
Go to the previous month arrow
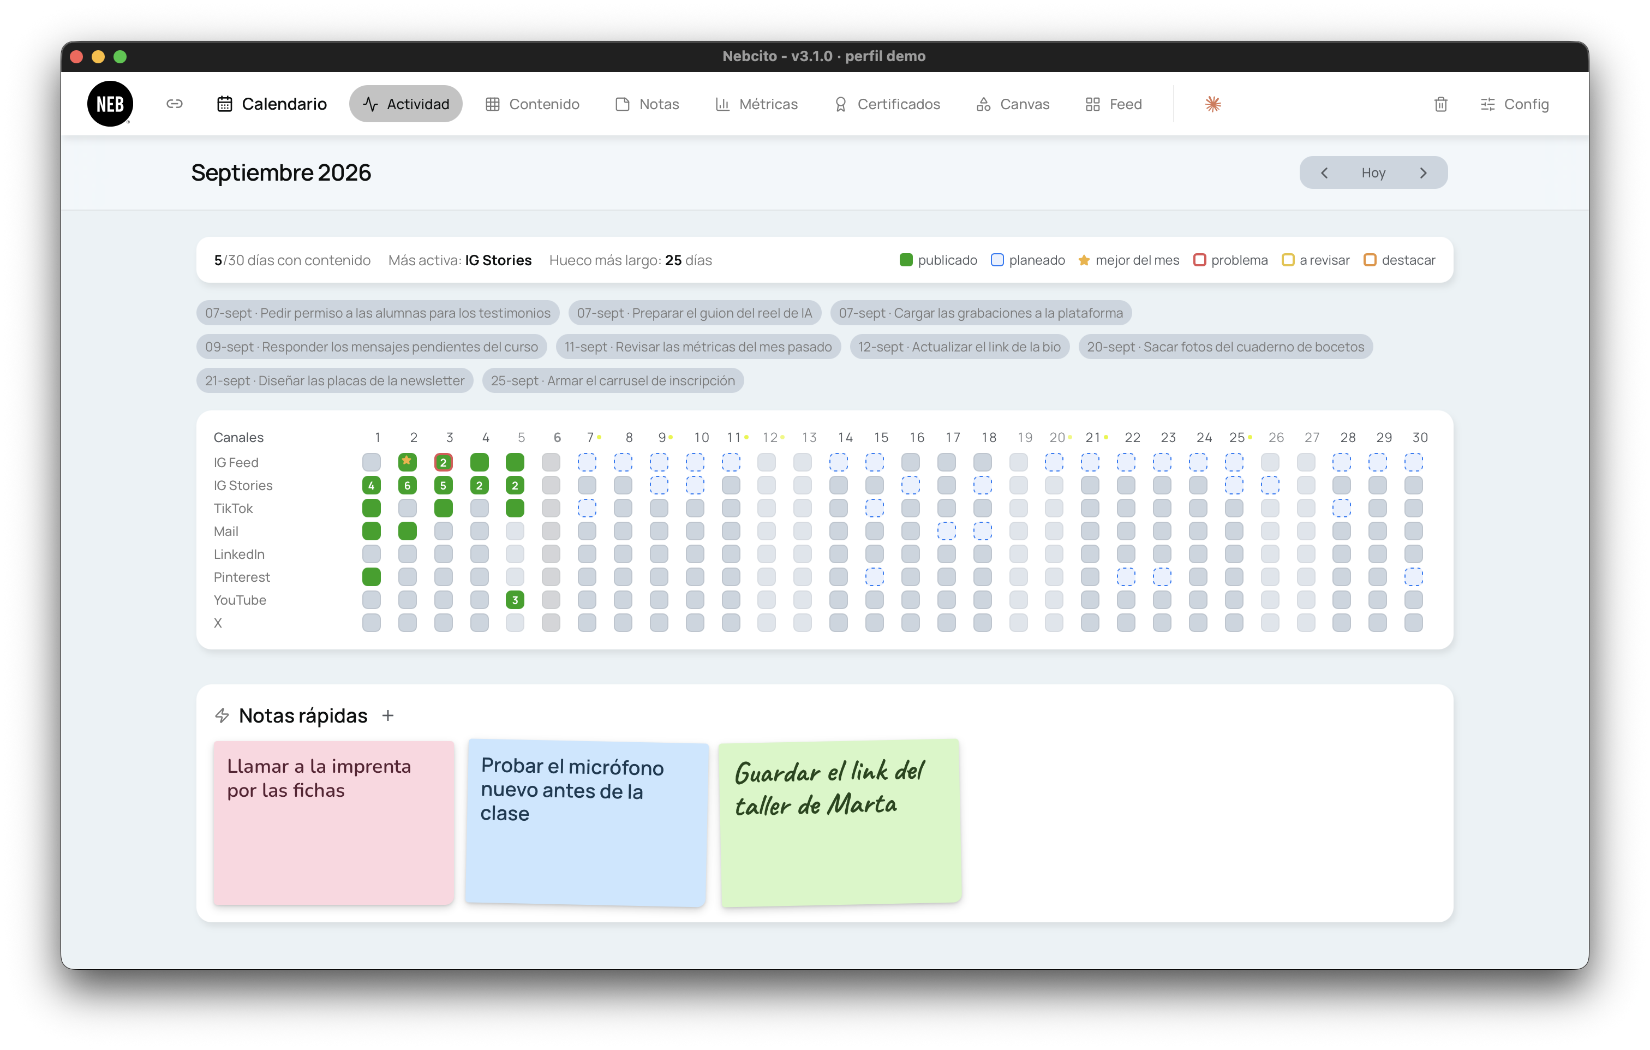click(x=1324, y=172)
